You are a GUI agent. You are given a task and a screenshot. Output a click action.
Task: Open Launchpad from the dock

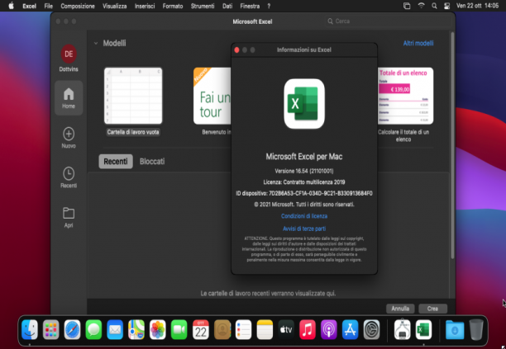51,329
